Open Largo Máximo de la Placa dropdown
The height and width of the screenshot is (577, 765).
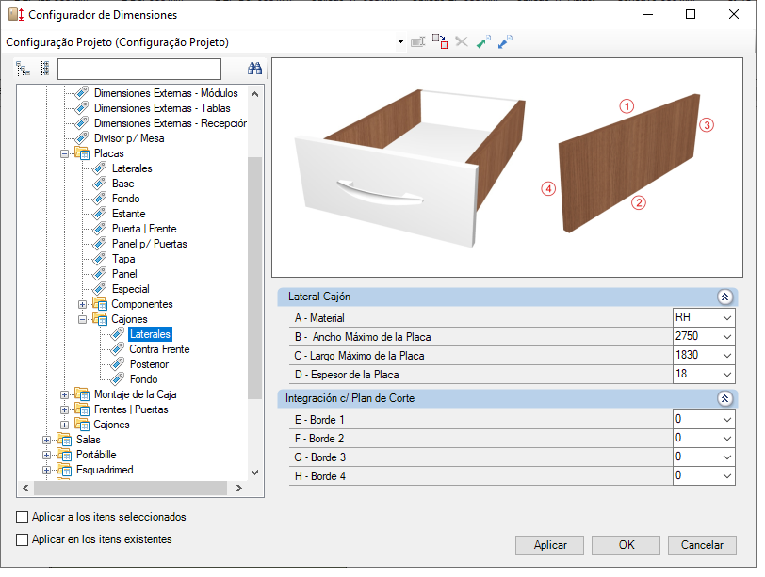pyautogui.click(x=727, y=356)
